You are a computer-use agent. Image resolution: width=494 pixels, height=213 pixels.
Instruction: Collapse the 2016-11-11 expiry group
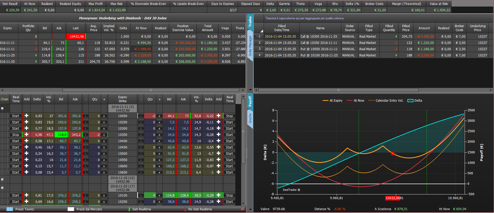(2, 108)
